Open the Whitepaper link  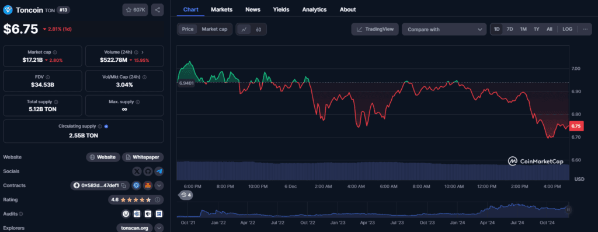pos(143,157)
